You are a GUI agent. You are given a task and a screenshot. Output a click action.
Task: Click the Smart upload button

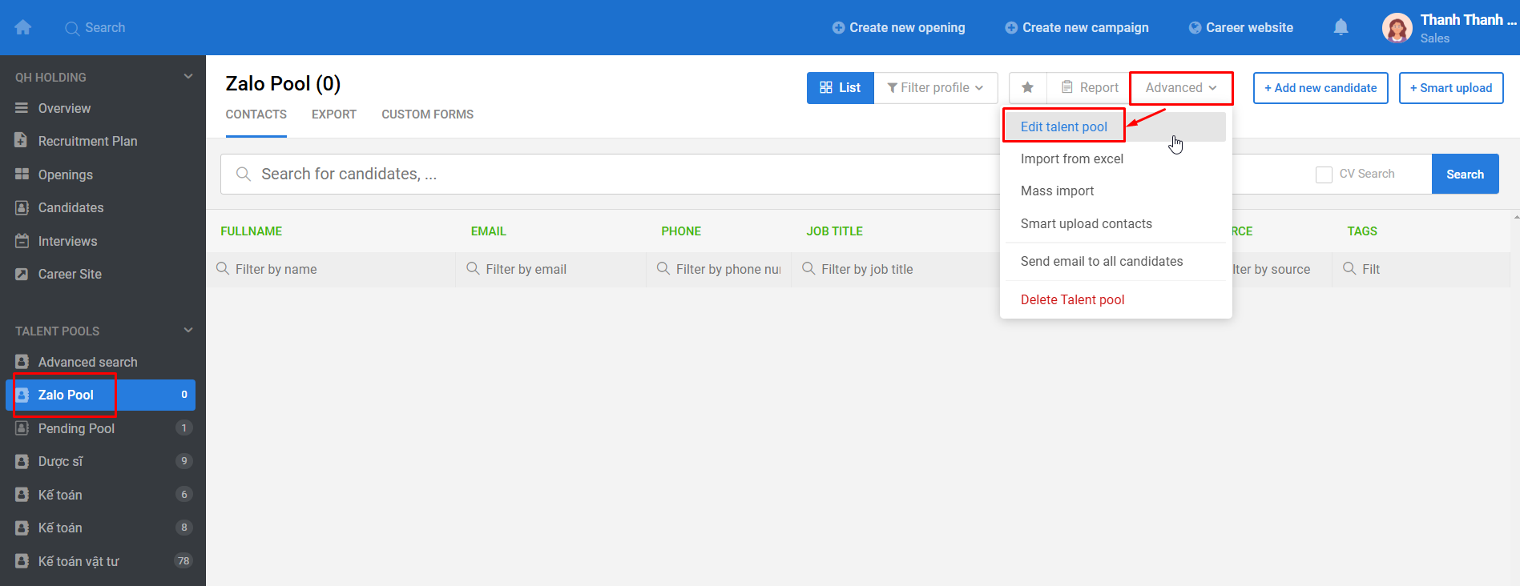1451,88
